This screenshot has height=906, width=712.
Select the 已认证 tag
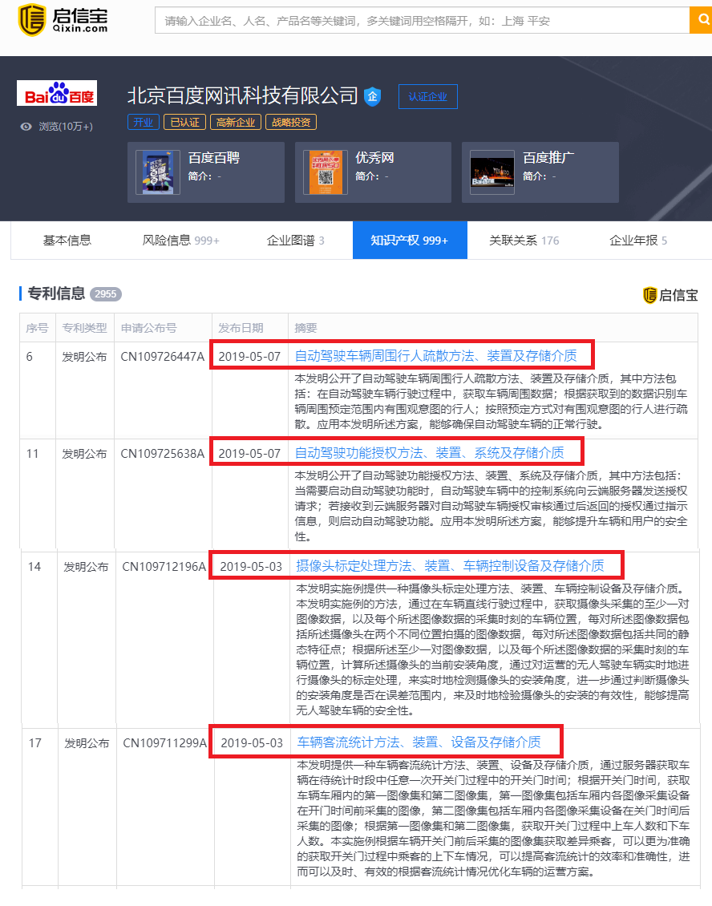[x=185, y=122]
